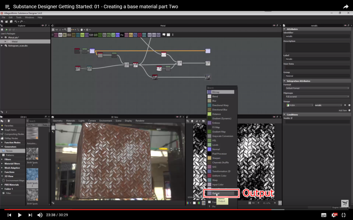
Task: Toggle the usage row radio dot beside X
Action: [349, 105]
